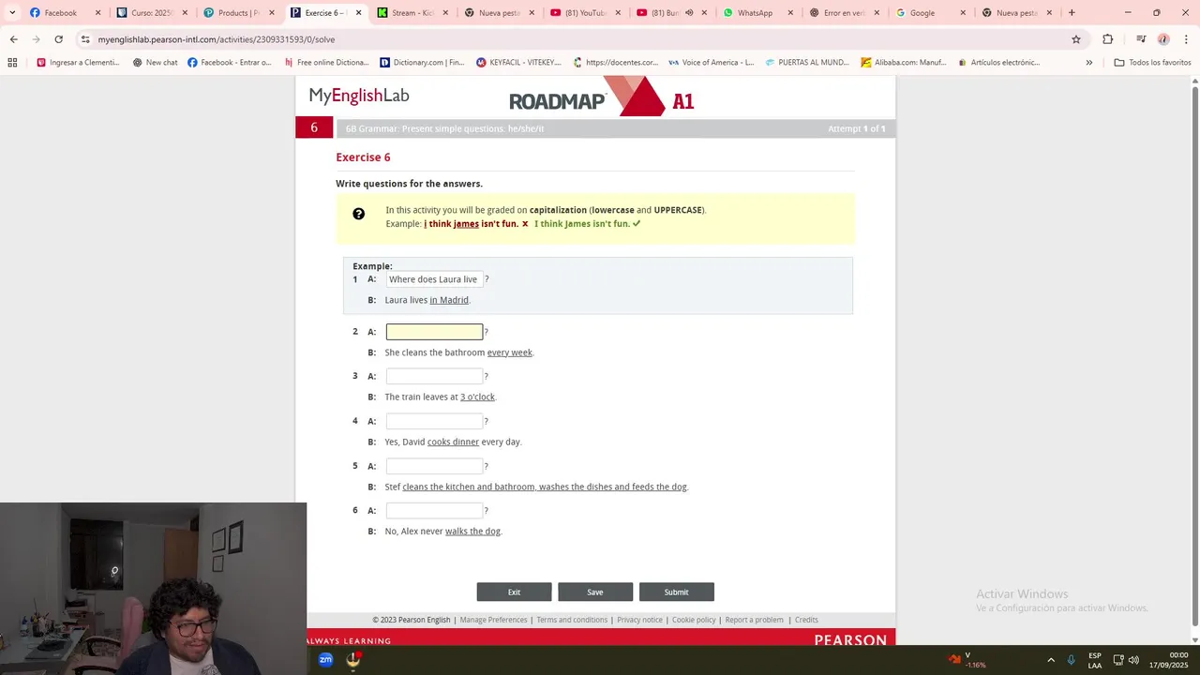Show more bookmarks chevron
The image size is (1200, 675).
pyautogui.click(x=1088, y=63)
